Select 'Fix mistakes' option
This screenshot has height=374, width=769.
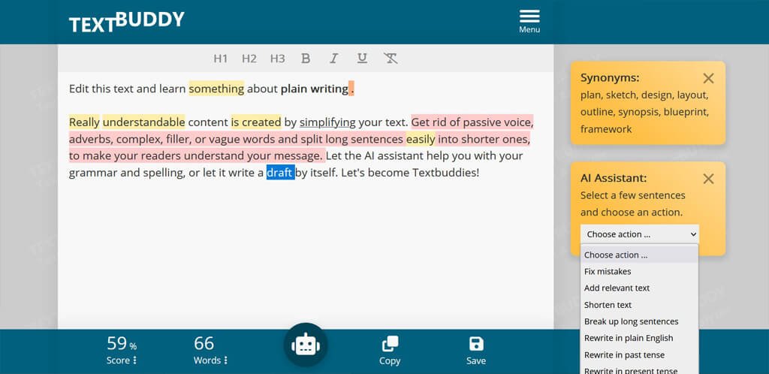click(639, 272)
